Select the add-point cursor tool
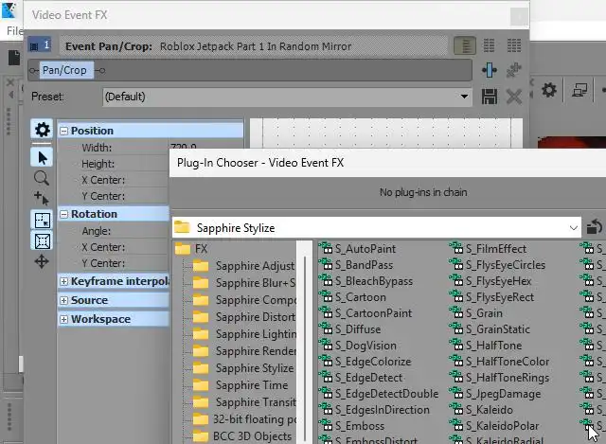The width and height of the screenshot is (606, 444). coord(42,198)
